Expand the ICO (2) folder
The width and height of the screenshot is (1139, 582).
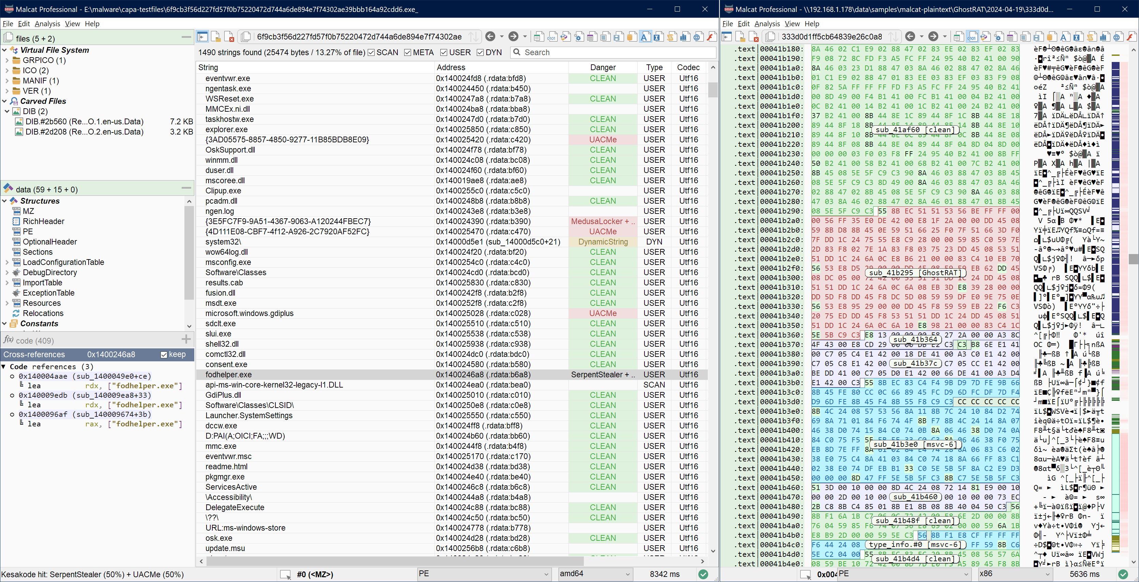pyautogui.click(x=7, y=71)
